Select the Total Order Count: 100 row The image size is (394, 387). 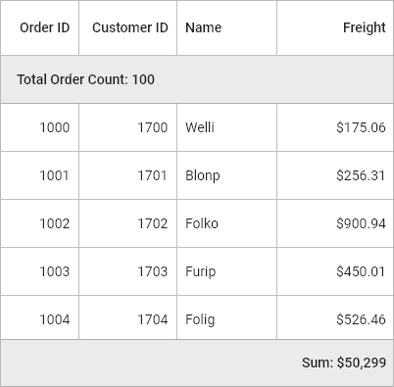[197, 79]
